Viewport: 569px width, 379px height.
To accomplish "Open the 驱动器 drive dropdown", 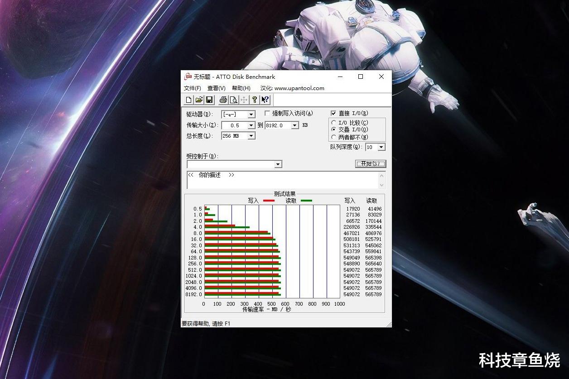I will 251,114.
